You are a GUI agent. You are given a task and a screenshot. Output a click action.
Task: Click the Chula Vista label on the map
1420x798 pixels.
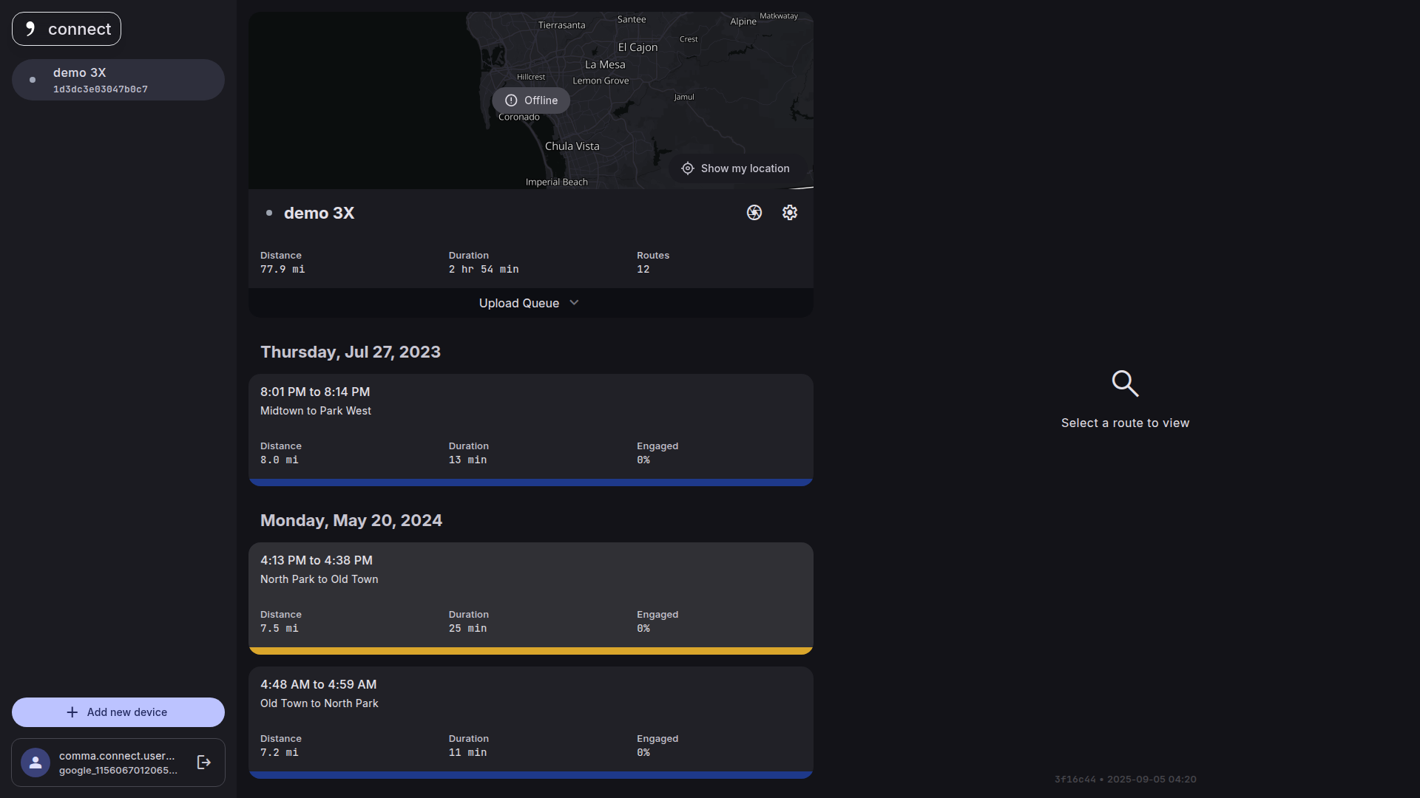pos(572,146)
